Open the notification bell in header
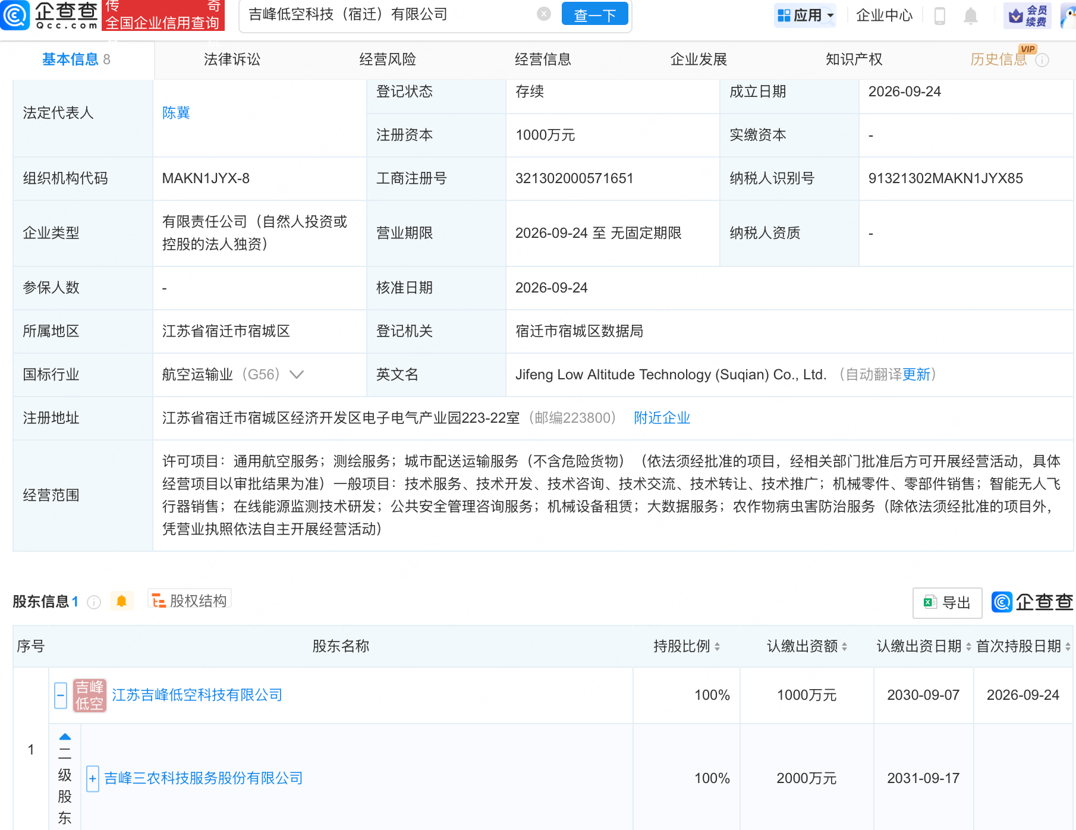The image size is (1076, 830). [971, 15]
